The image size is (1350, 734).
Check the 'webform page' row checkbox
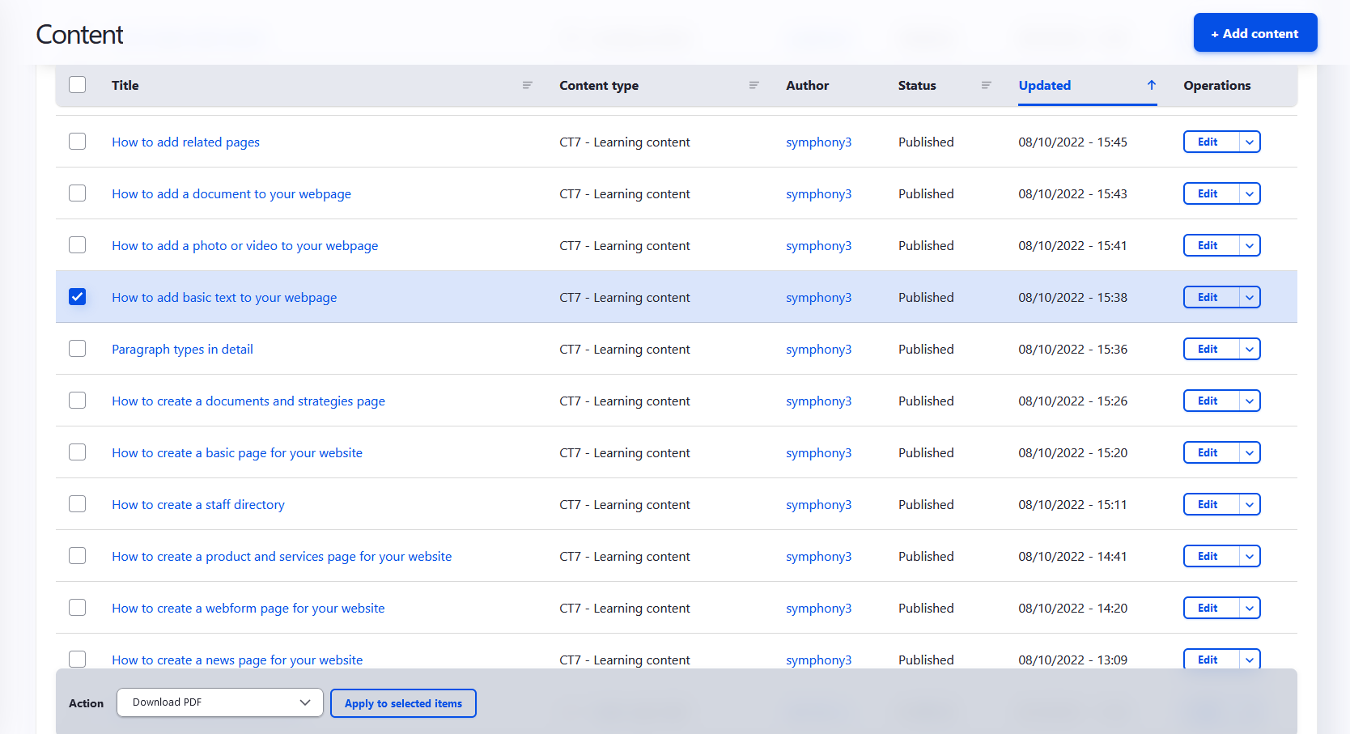click(x=78, y=608)
